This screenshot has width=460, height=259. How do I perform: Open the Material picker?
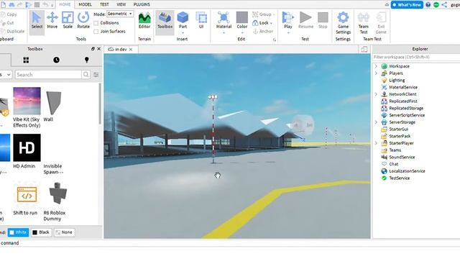(224, 21)
